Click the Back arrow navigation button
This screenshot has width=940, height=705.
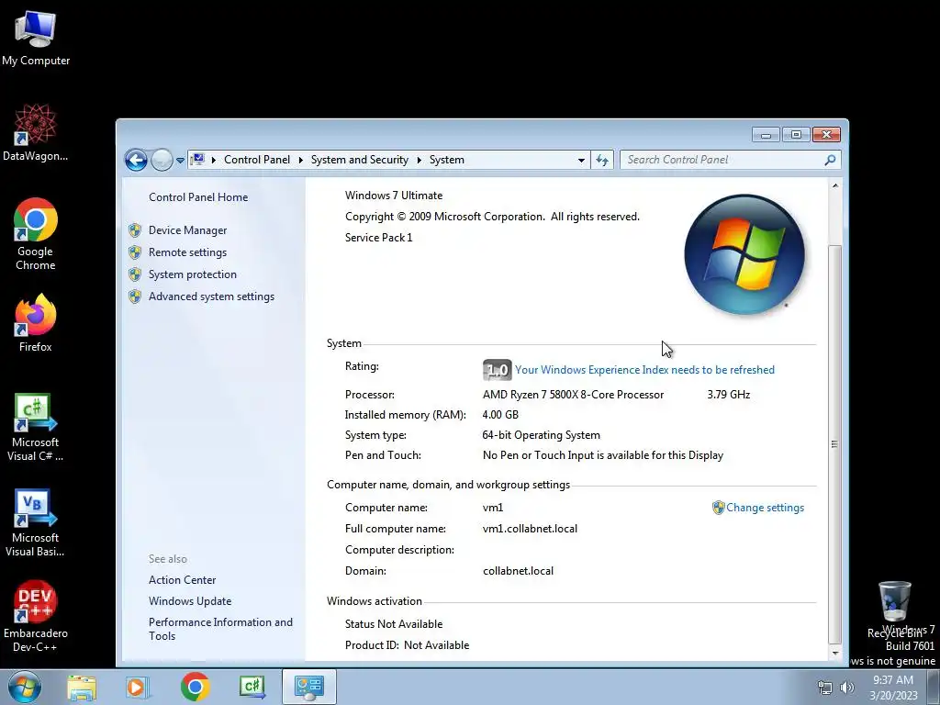tap(136, 160)
